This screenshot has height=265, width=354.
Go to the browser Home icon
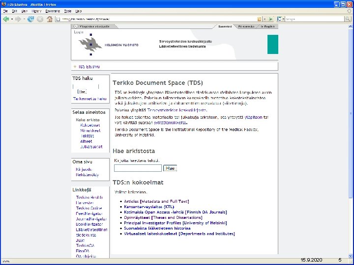click(x=50, y=19)
